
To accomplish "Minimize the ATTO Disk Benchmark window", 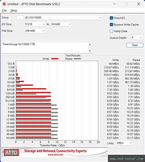I will 114,4.
